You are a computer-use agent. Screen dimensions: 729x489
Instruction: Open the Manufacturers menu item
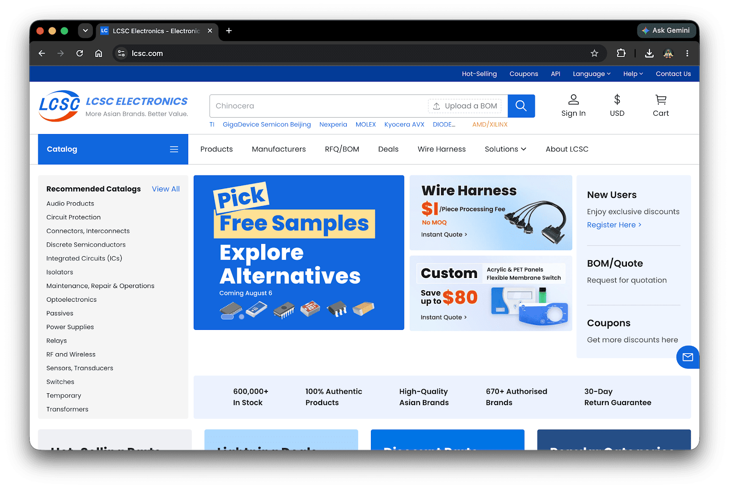(x=279, y=149)
